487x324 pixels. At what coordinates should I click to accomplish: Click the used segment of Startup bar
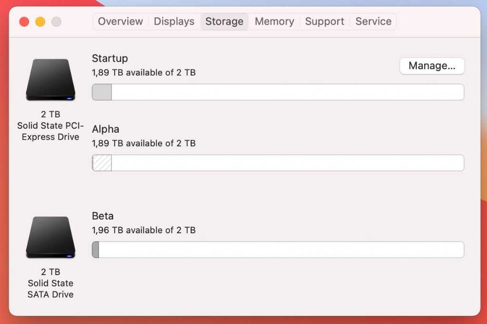[102, 92]
